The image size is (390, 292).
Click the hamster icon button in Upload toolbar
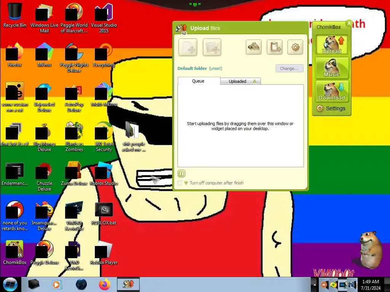[x=253, y=47]
